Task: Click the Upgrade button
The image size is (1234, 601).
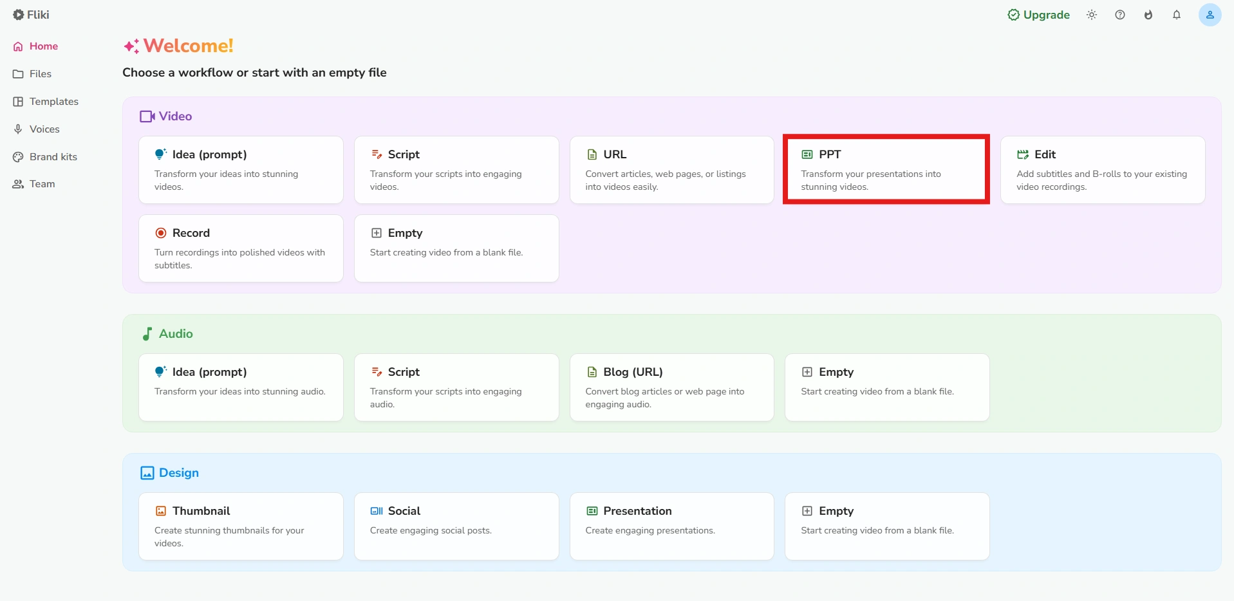Action: pyautogui.click(x=1039, y=15)
